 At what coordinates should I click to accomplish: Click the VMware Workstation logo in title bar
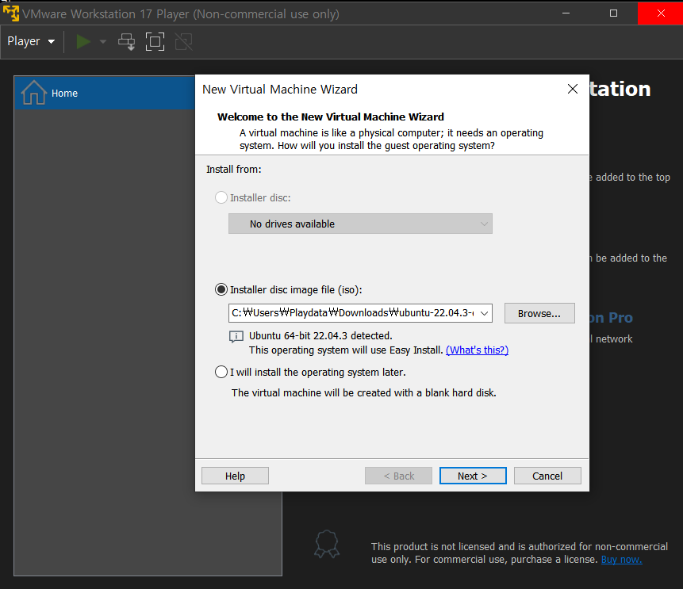click(x=11, y=13)
